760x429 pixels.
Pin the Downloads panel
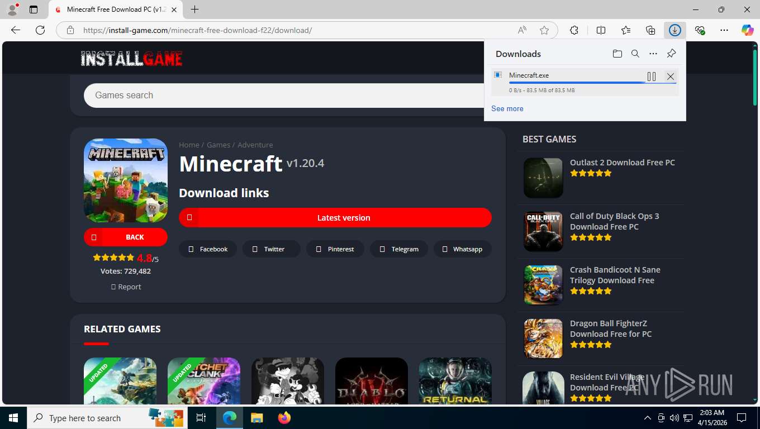(x=671, y=54)
